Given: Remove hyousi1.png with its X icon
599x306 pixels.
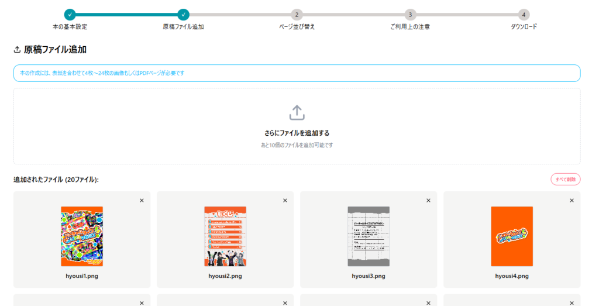Looking at the screenshot, I should pyautogui.click(x=142, y=201).
